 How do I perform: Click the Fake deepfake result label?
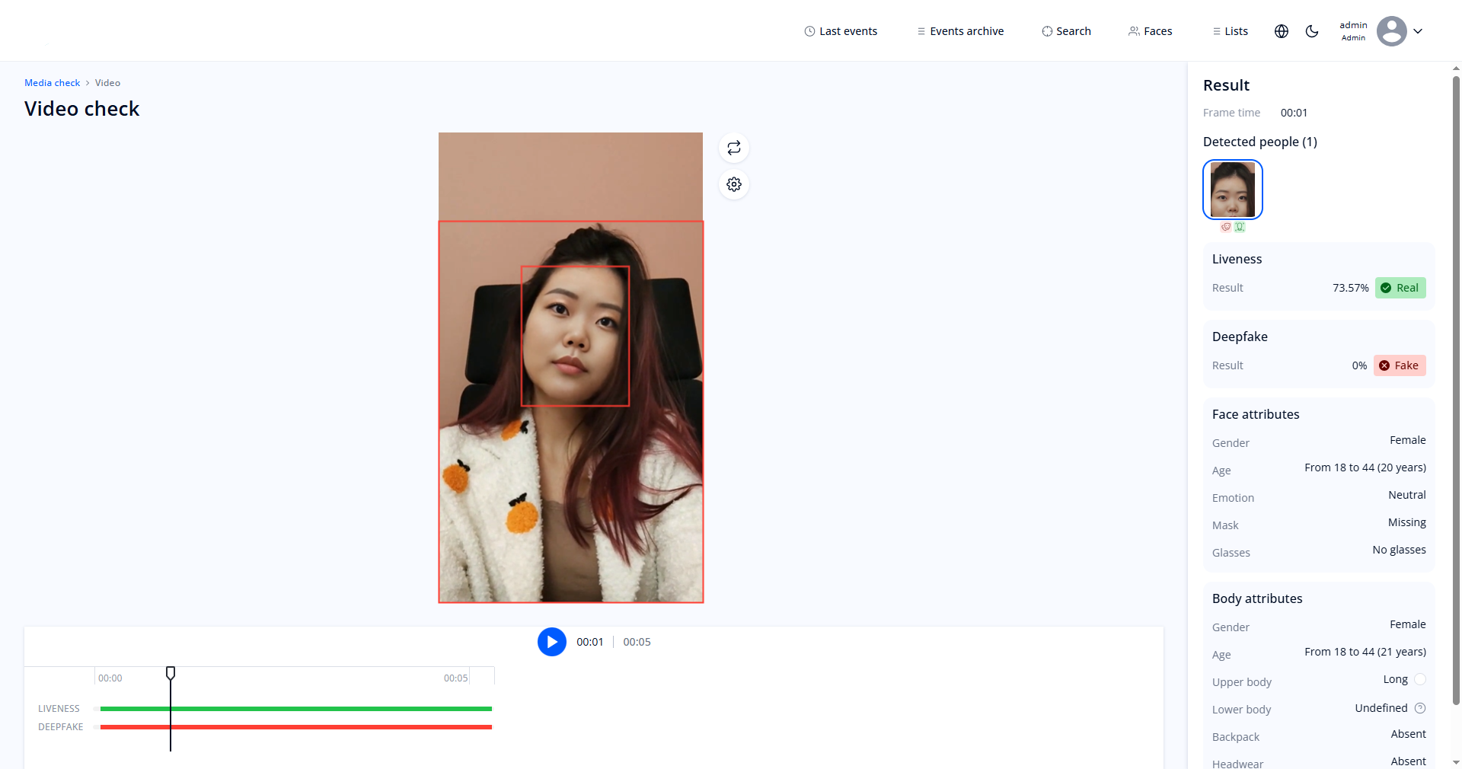1400,365
